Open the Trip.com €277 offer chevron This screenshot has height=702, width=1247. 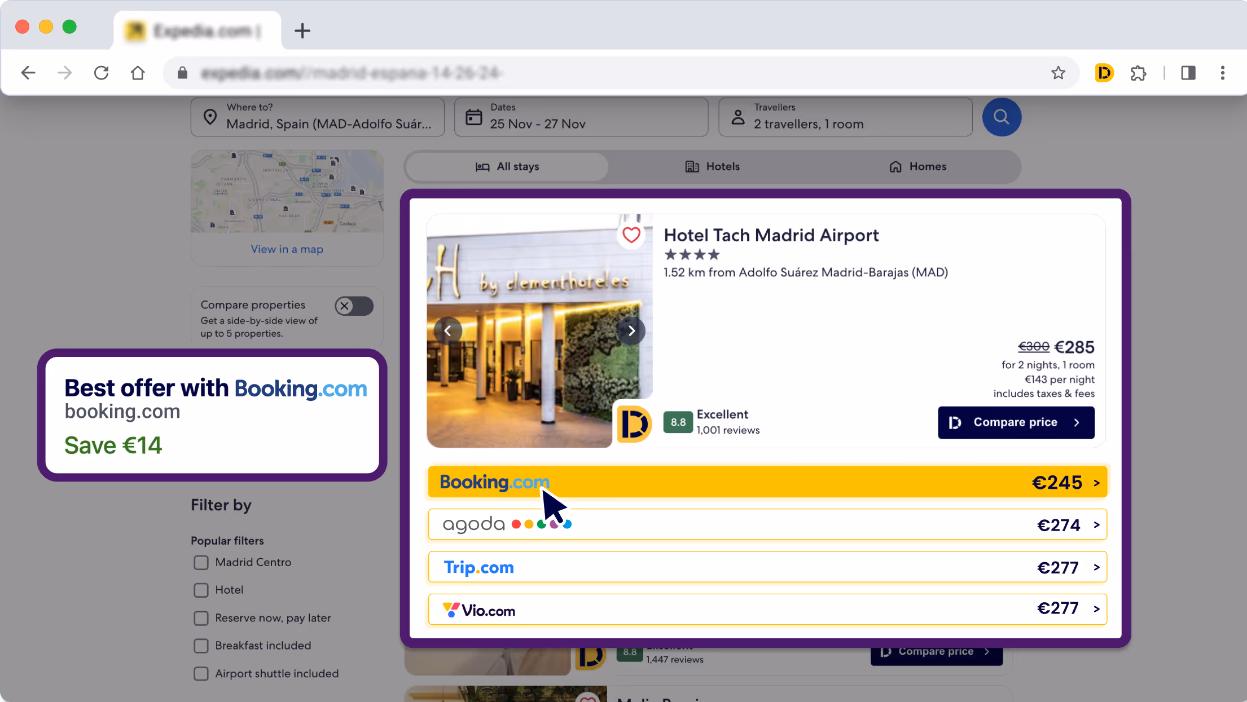click(x=1096, y=567)
